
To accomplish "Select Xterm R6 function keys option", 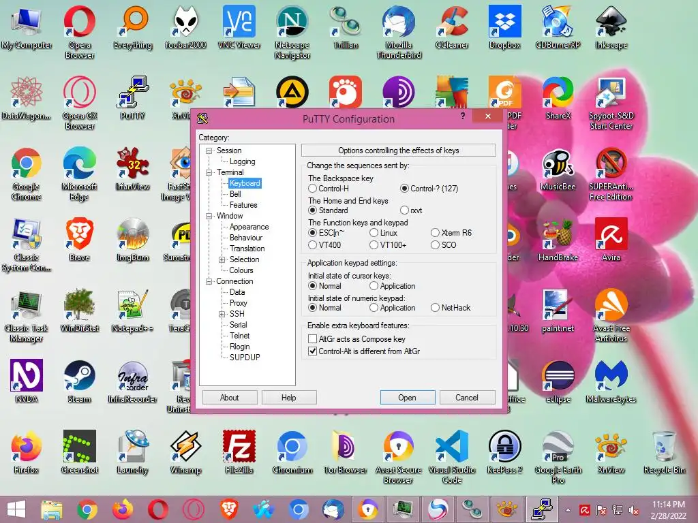I will [x=451, y=233].
